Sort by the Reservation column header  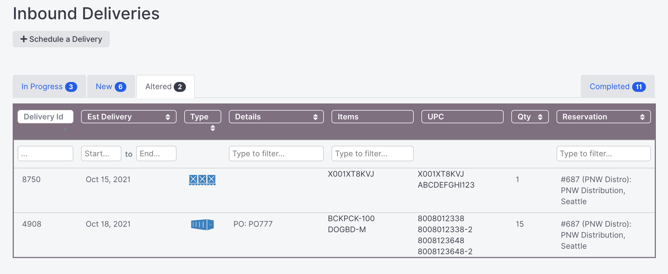pyautogui.click(x=603, y=117)
